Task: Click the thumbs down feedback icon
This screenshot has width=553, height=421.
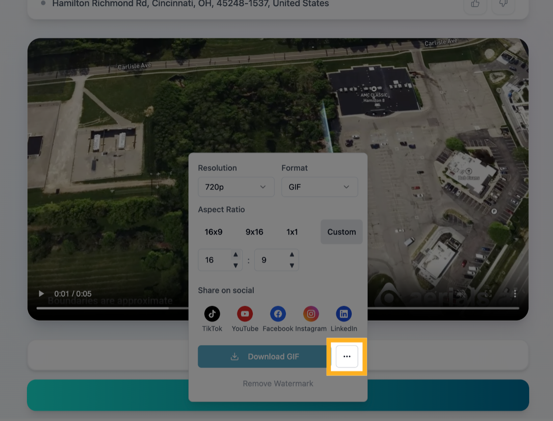Action: coord(503,4)
